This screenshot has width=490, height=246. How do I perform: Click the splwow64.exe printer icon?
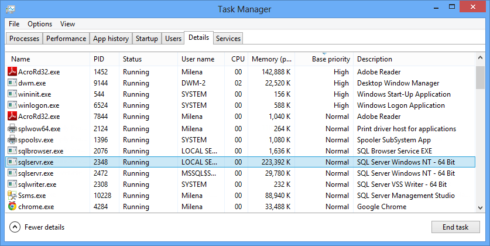point(12,128)
